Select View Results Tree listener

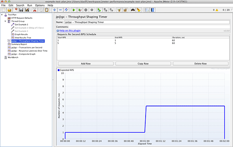pyautogui.click(x=23, y=38)
